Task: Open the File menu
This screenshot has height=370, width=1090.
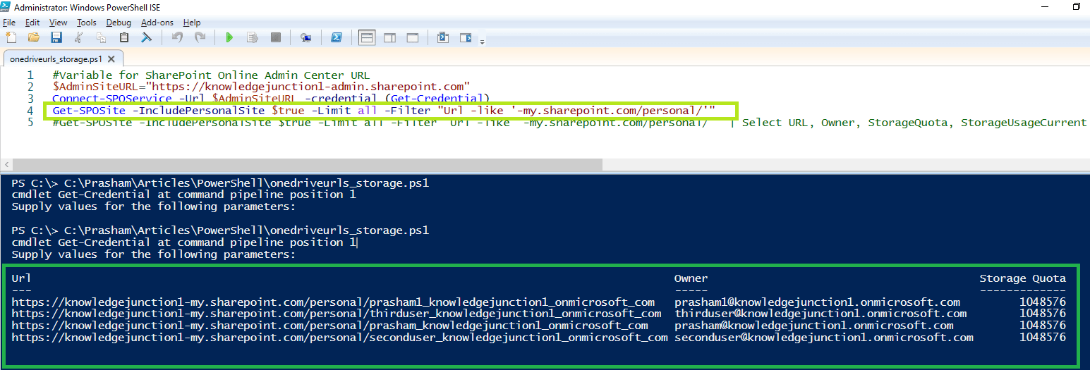Action: point(9,23)
